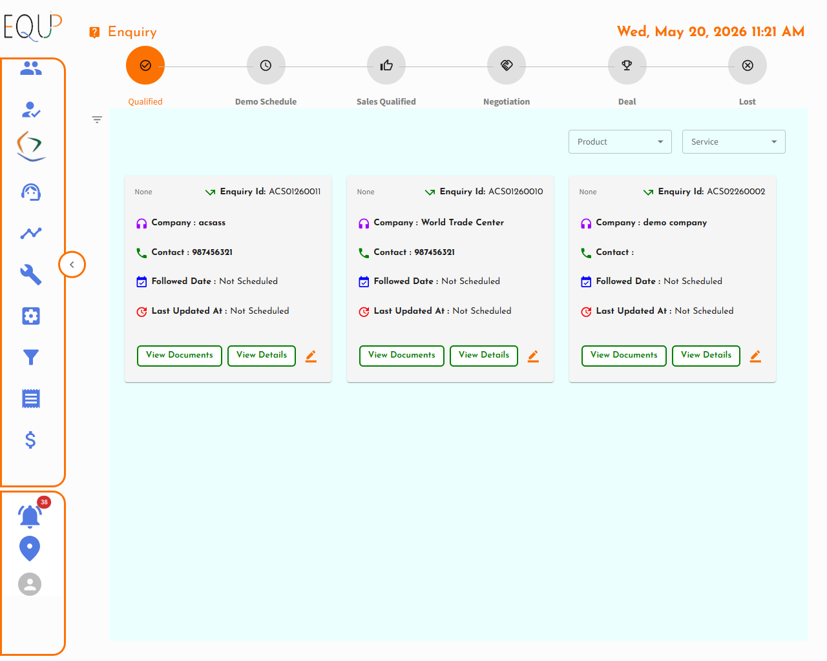Open the Service dropdown
Viewport: 827px width, 661px height.
pos(734,142)
